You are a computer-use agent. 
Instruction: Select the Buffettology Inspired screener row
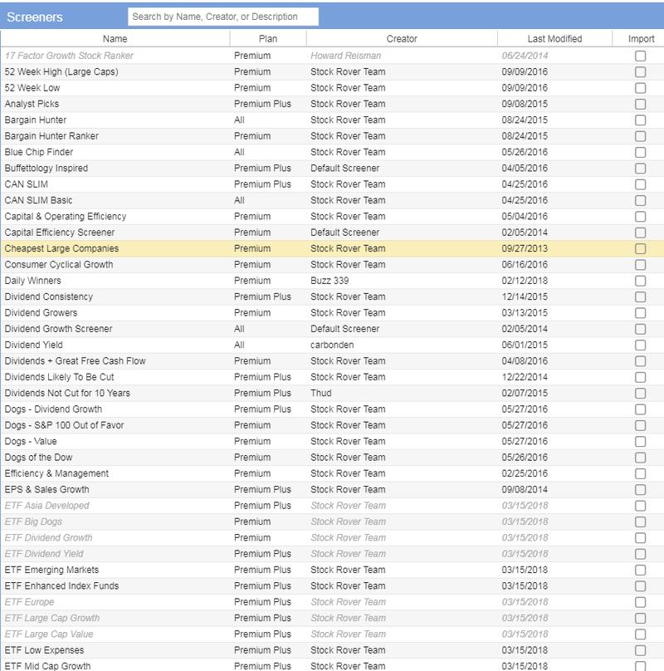[x=46, y=168]
